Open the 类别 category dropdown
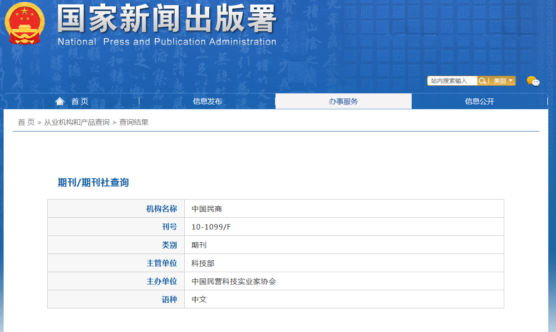Screen dimensions: 556x332 click(x=501, y=80)
